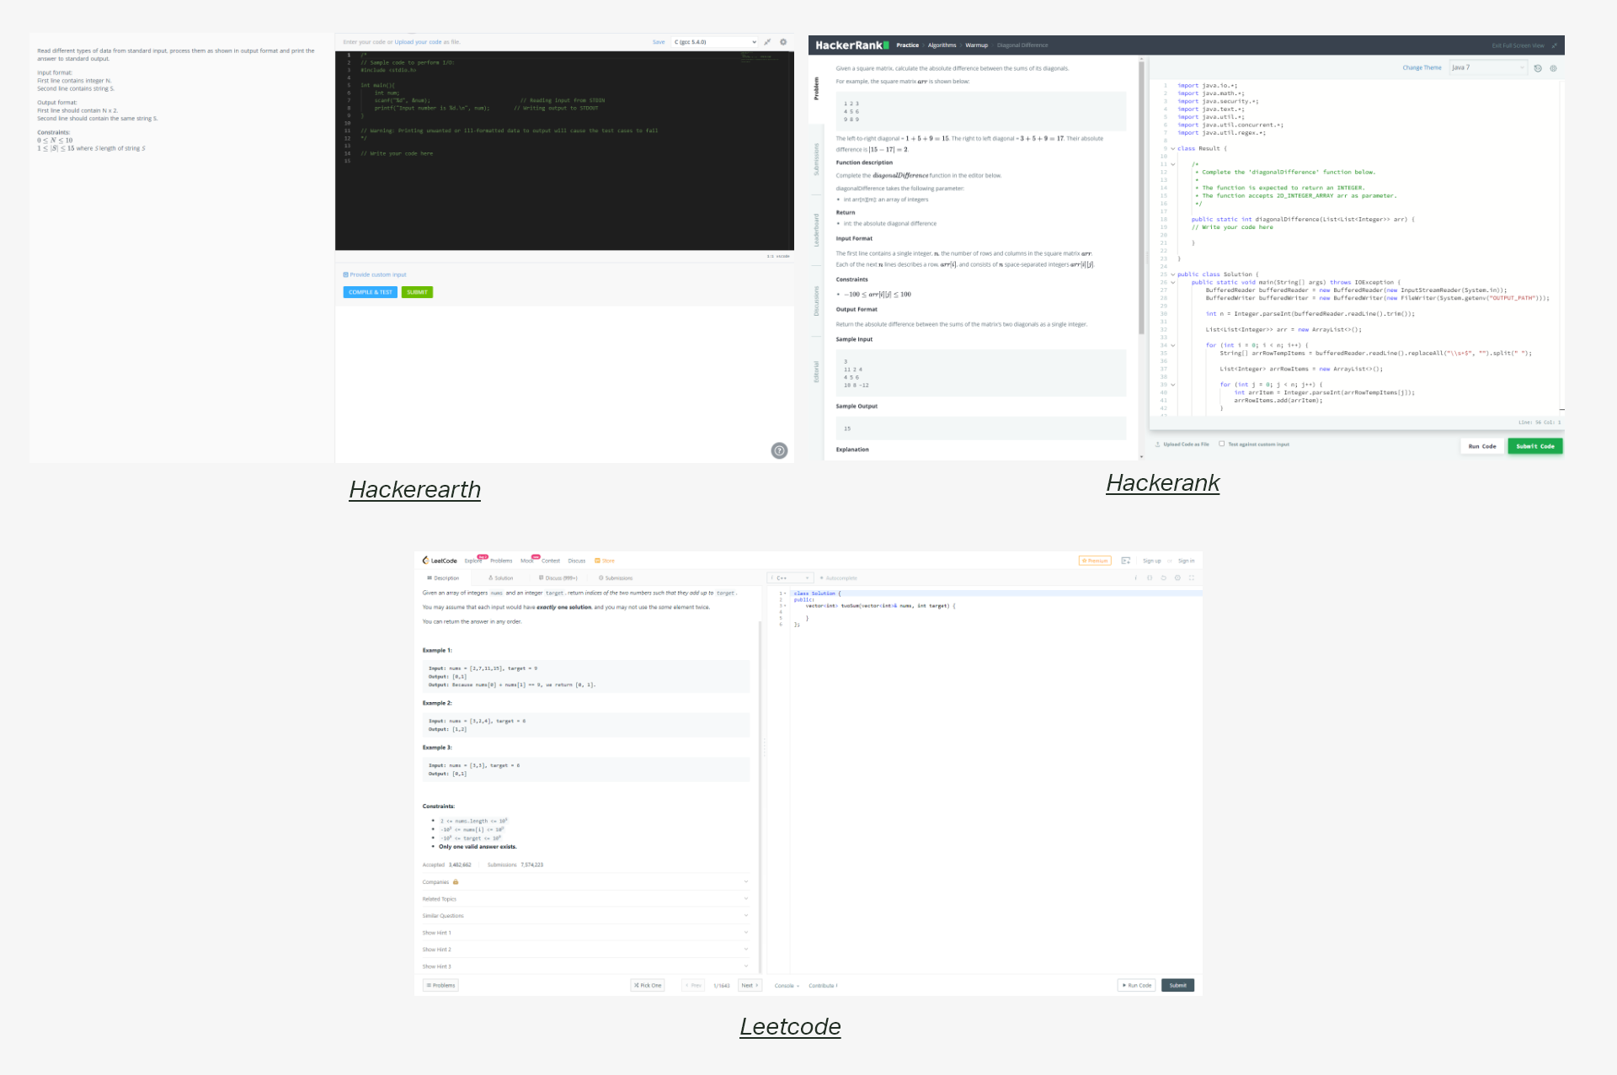Check Test against custom input on HackerRank
Viewport: 1617px width, 1075px height.
click(x=1222, y=444)
